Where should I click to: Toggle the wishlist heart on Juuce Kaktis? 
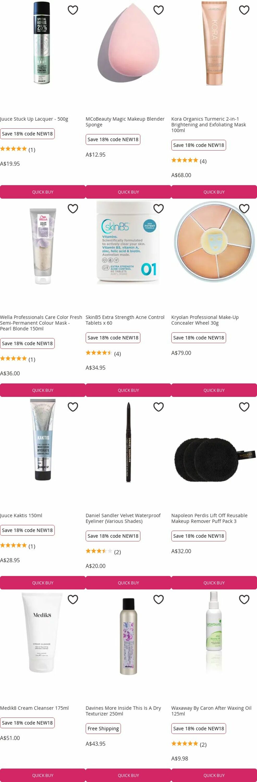tap(73, 407)
